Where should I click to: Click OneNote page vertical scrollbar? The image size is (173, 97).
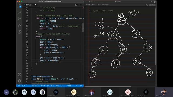[x=156, y=36]
